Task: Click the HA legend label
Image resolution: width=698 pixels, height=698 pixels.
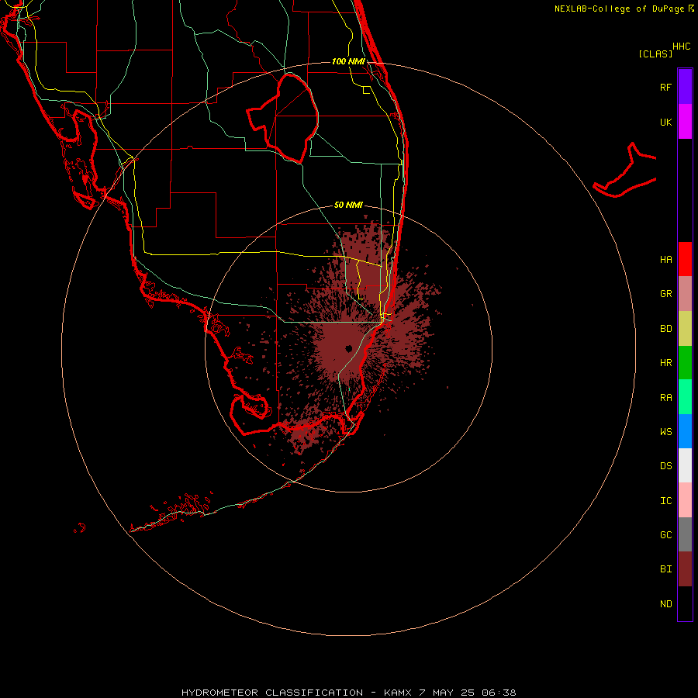Action: tap(665, 260)
